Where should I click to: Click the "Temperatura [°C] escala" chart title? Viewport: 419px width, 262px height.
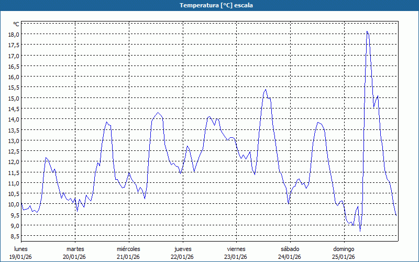click(210, 5)
